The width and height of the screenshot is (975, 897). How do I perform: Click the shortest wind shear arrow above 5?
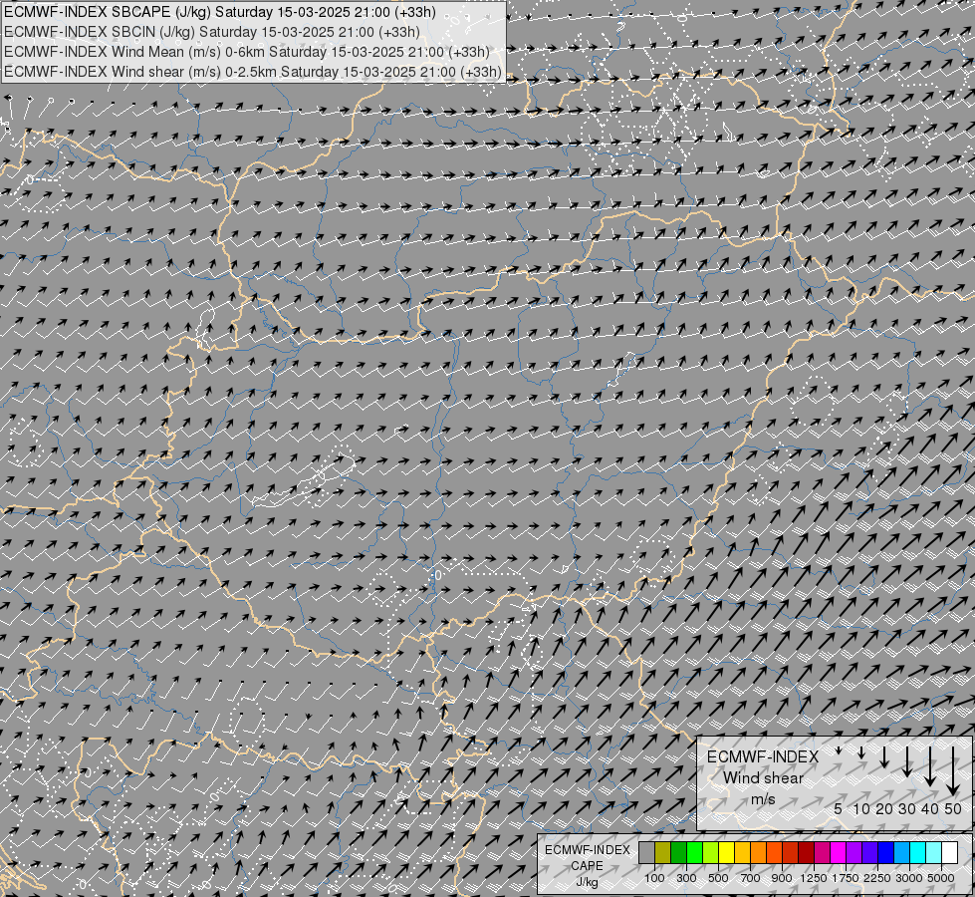[839, 750]
